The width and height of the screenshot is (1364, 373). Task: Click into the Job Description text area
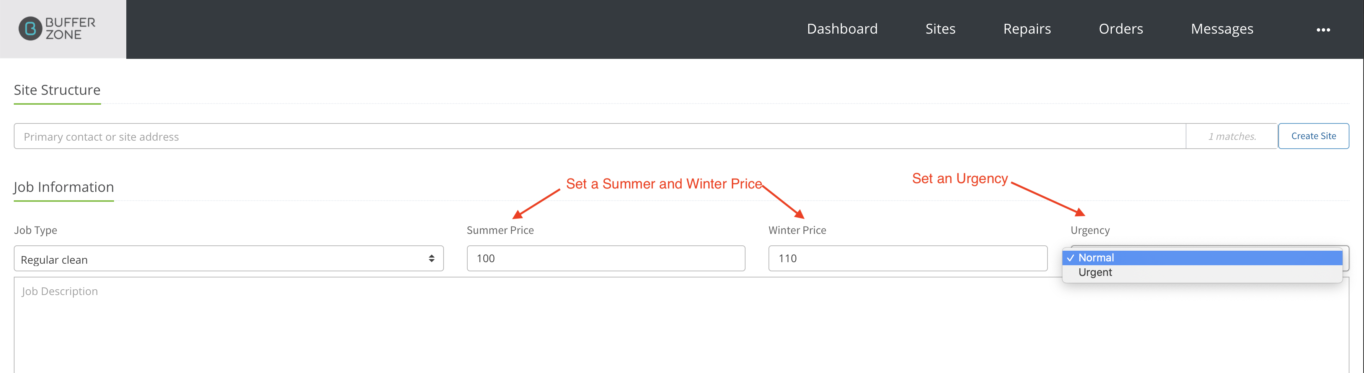coord(682,325)
